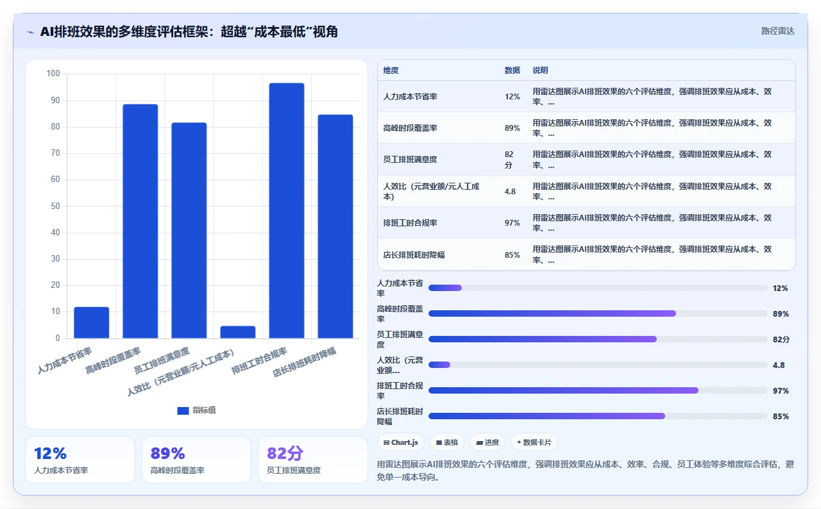Toggle the 指标值 legend swatch
The image size is (821, 509).
183,410
